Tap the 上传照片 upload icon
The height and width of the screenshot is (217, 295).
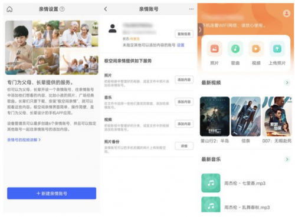277,49
